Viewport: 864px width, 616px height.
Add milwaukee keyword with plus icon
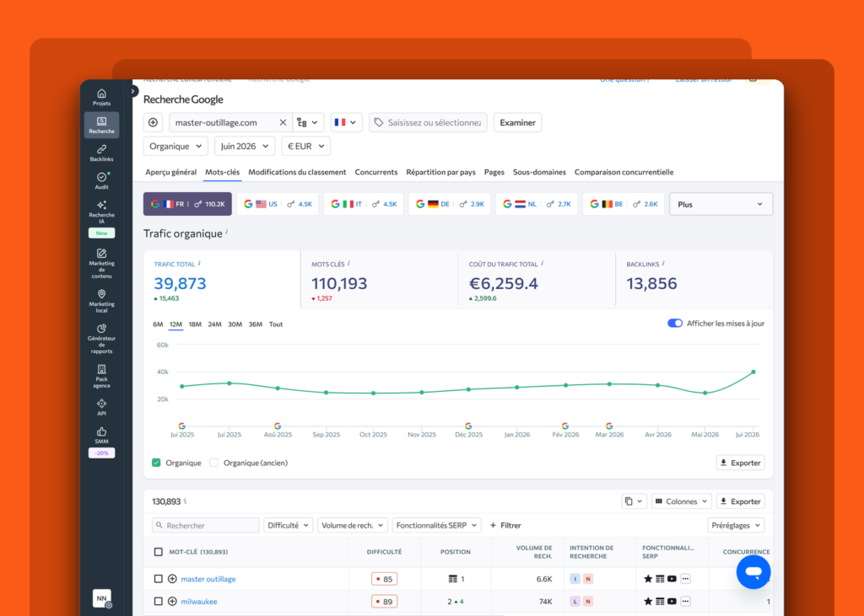tap(172, 601)
